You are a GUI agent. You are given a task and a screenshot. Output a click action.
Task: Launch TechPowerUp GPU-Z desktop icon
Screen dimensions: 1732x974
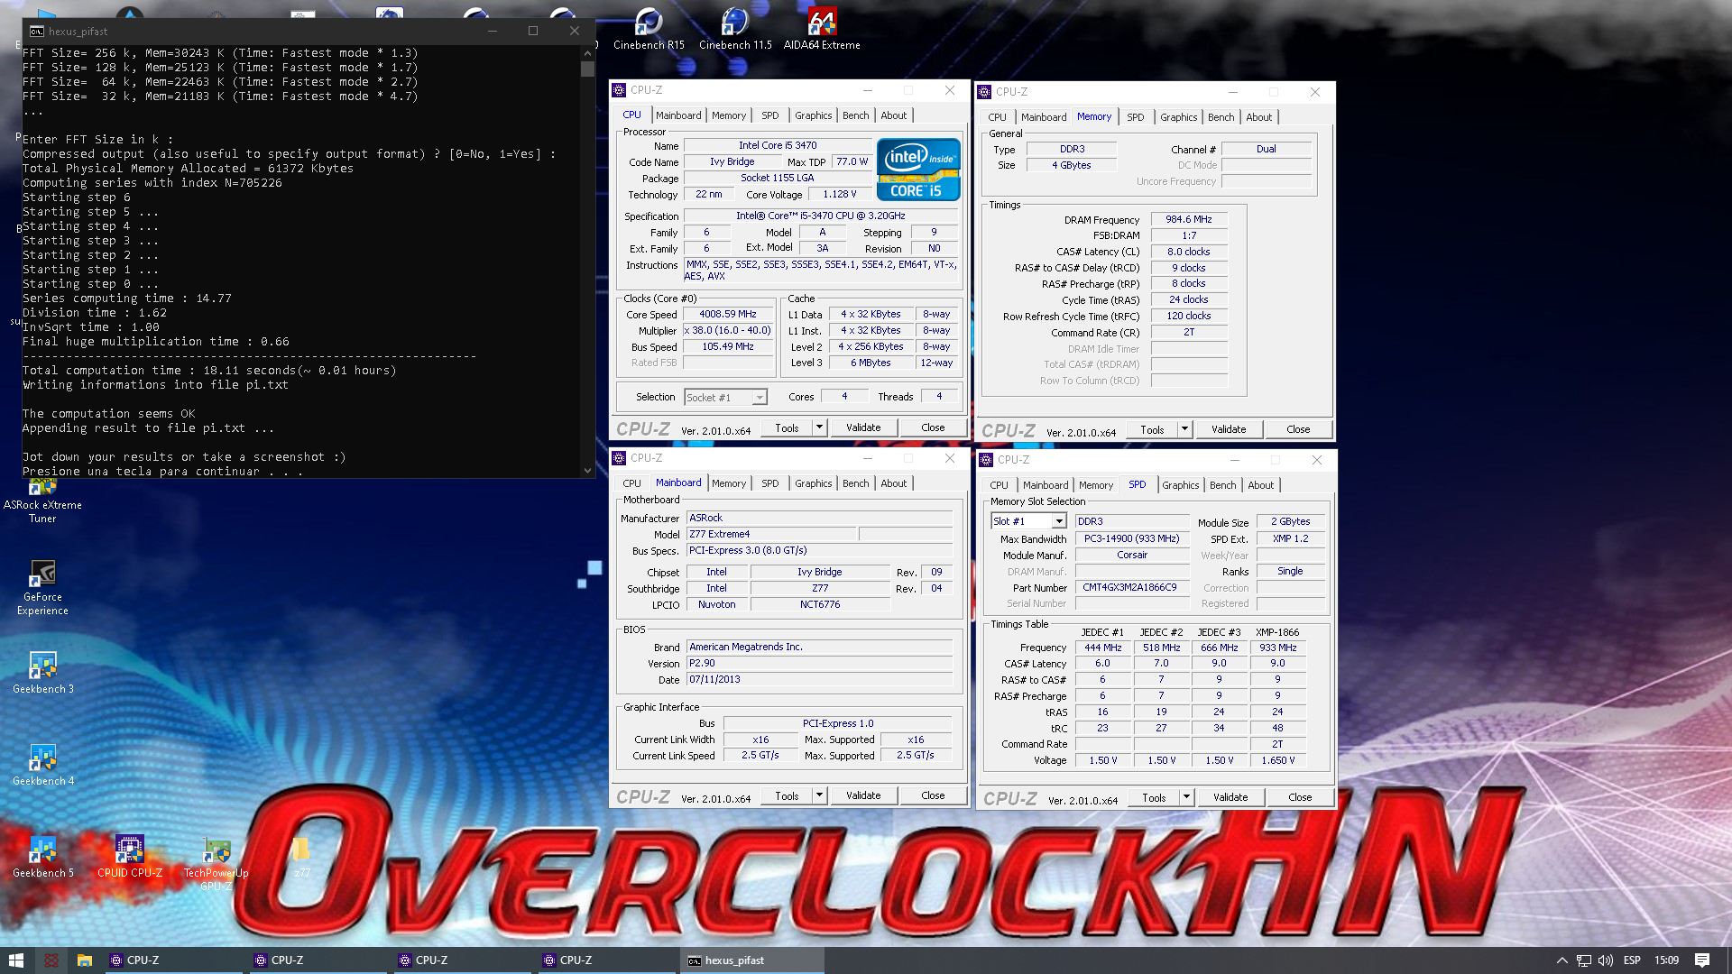[216, 864]
